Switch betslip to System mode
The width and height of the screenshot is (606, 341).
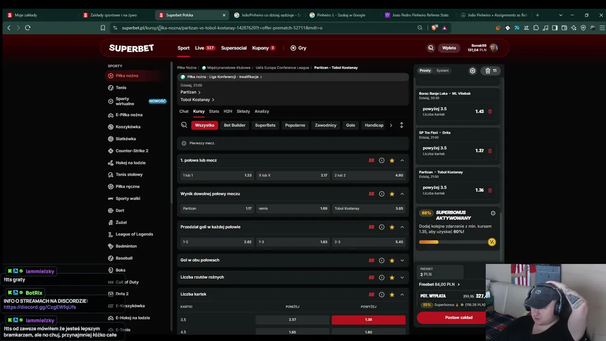click(x=443, y=71)
